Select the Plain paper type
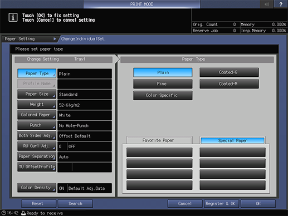Screen dimensions: 288x216 163,72
